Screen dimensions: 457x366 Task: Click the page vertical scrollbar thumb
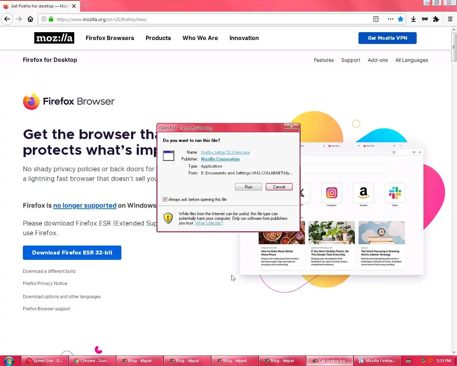pyautogui.click(x=454, y=47)
